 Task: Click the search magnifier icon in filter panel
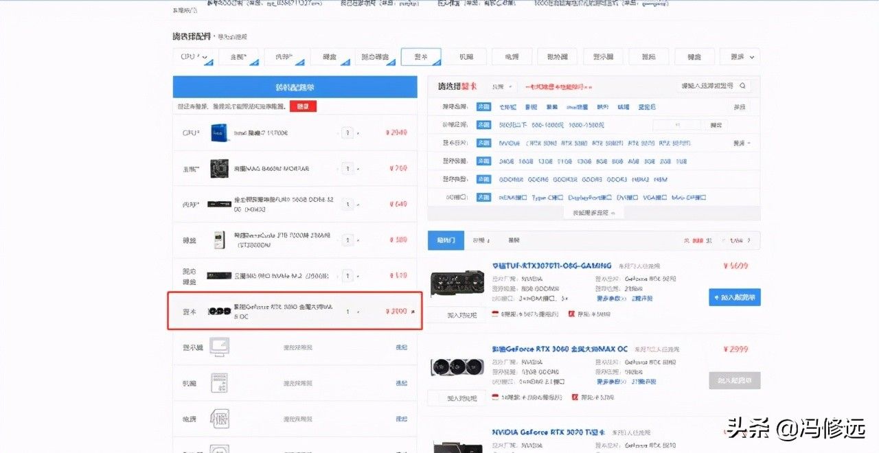click(x=741, y=86)
